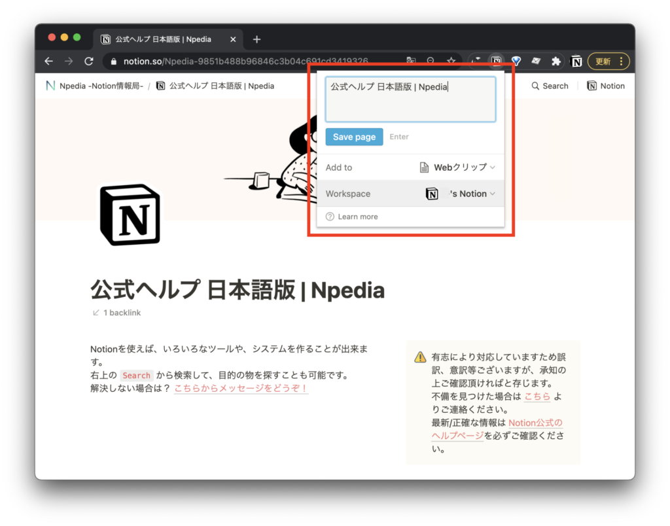Click the Notion Web Clipper extension icon
This screenshot has height=526, width=670.
click(x=496, y=61)
